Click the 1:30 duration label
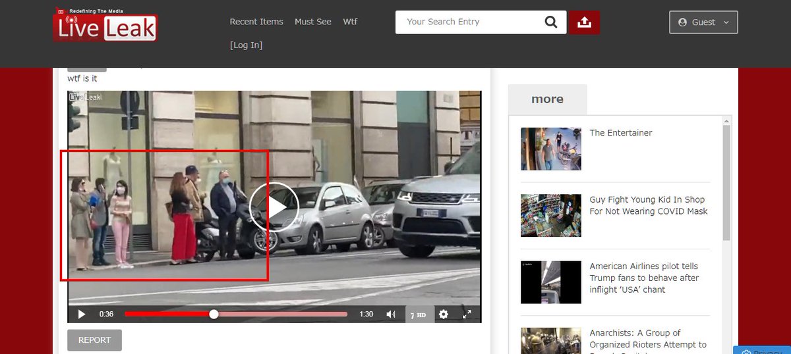 click(x=366, y=315)
